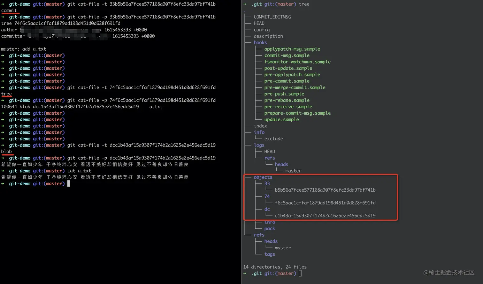
Task: Click pre-merge-commit.sample entry
Action: [x=295, y=87]
